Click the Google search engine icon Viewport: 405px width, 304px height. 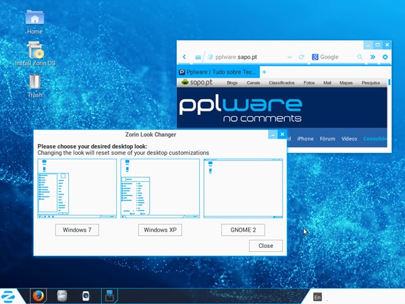tap(315, 57)
